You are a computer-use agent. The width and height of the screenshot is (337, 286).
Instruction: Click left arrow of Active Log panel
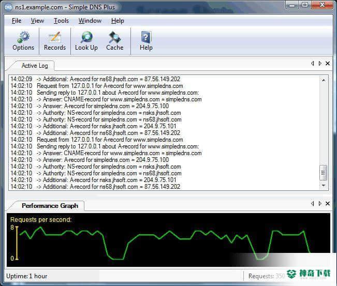(313, 63)
